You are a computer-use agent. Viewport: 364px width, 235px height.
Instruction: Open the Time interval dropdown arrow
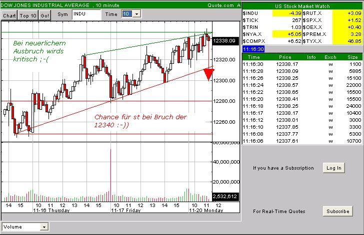(x=136, y=14)
